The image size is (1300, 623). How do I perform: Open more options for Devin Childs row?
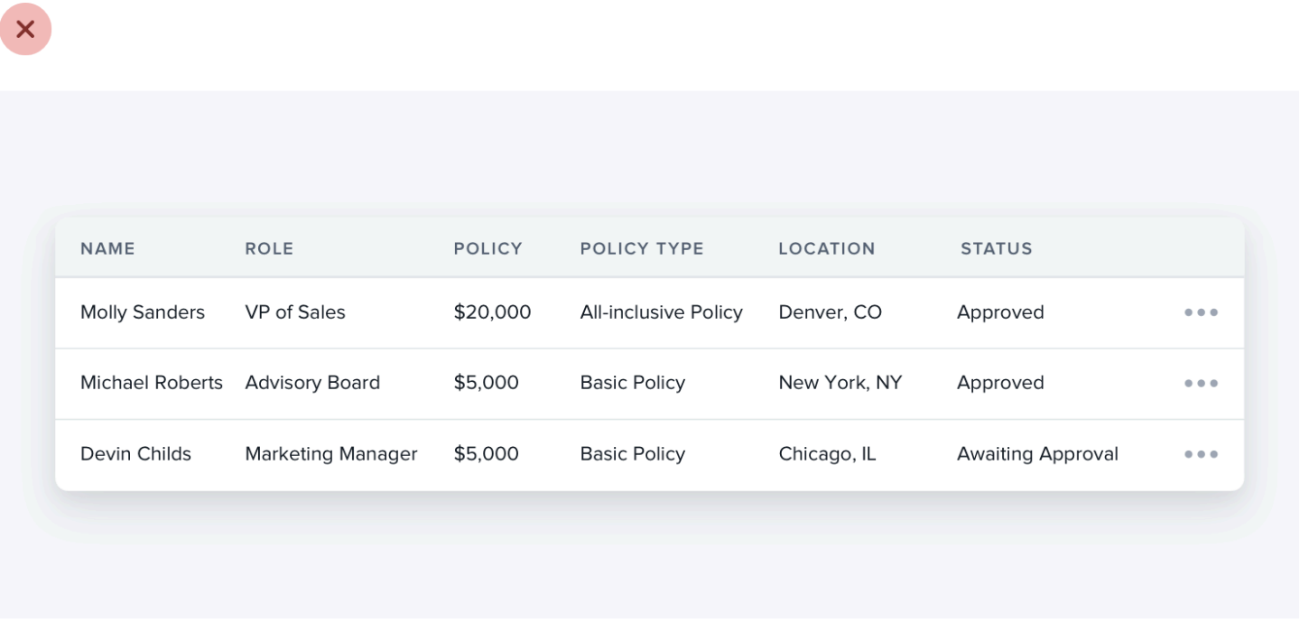click(1201, 454)
